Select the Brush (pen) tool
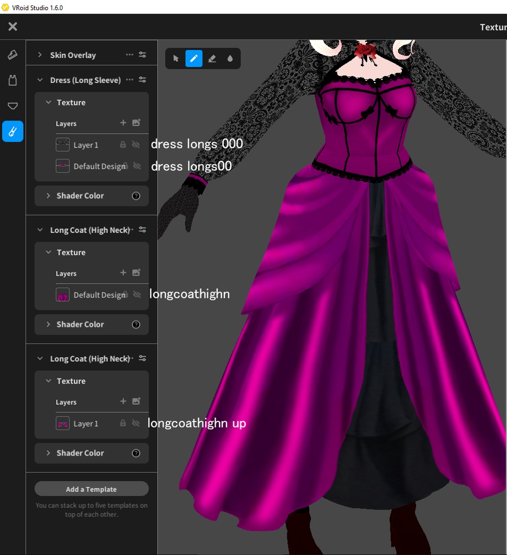Screen dimensions: 507x555 193,58
